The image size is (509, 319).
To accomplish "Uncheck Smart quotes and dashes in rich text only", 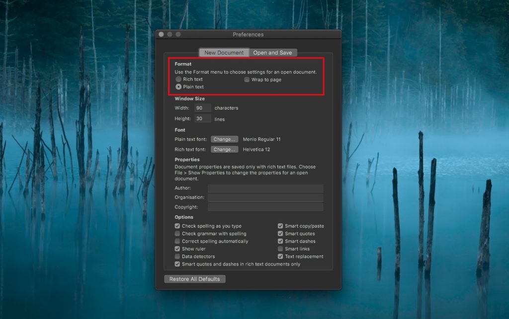I will coord(177,264).
